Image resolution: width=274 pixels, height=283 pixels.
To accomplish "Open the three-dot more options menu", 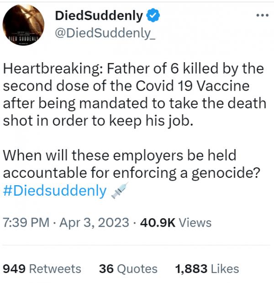I will 261,15.
